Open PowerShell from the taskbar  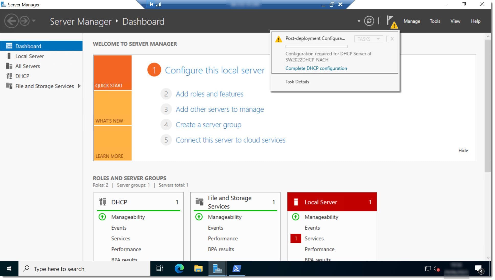click(x=237, y=268)
